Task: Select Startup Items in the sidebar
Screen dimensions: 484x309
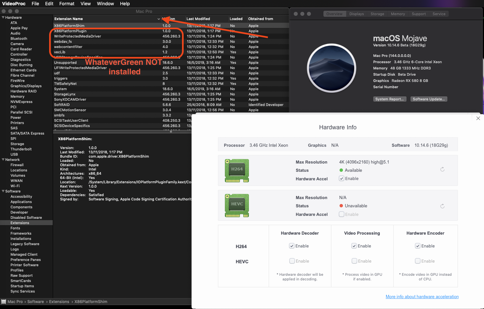Action: pyautogui.click(x=22, y=286)
